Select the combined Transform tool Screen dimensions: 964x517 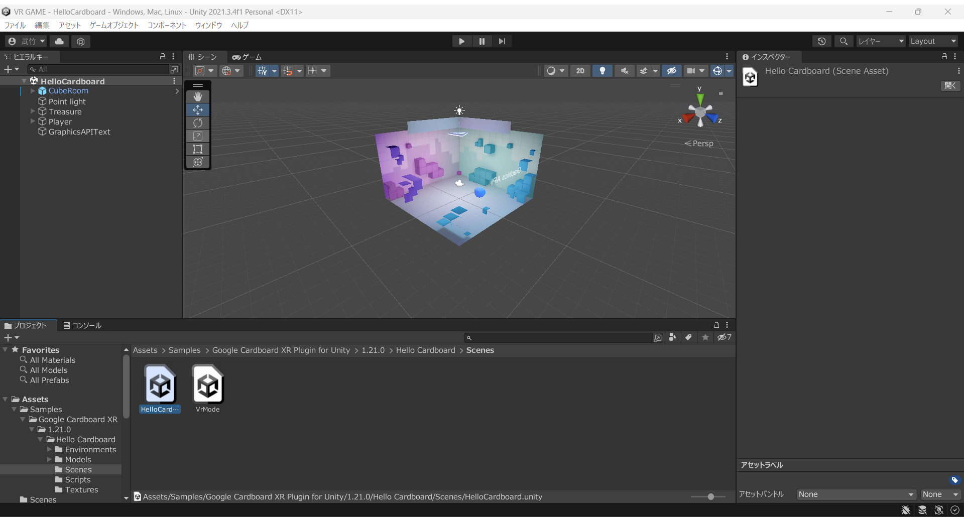(x=198, y=162)
